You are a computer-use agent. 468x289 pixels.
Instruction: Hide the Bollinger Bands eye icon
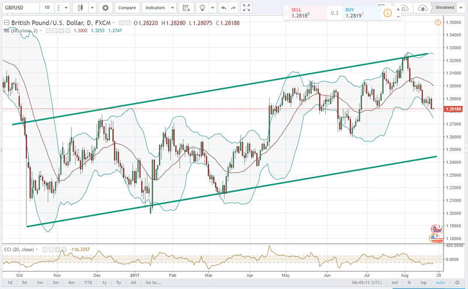pos(49,31)
